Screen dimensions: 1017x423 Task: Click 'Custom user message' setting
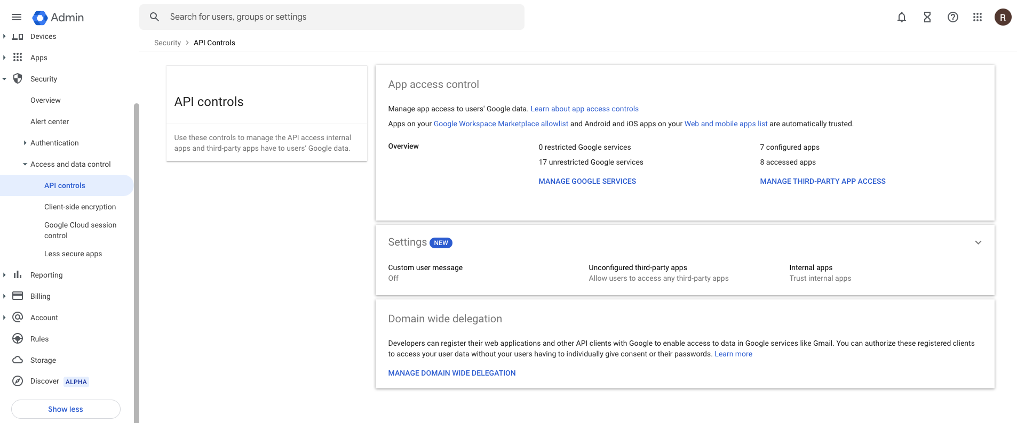(425, 267)
